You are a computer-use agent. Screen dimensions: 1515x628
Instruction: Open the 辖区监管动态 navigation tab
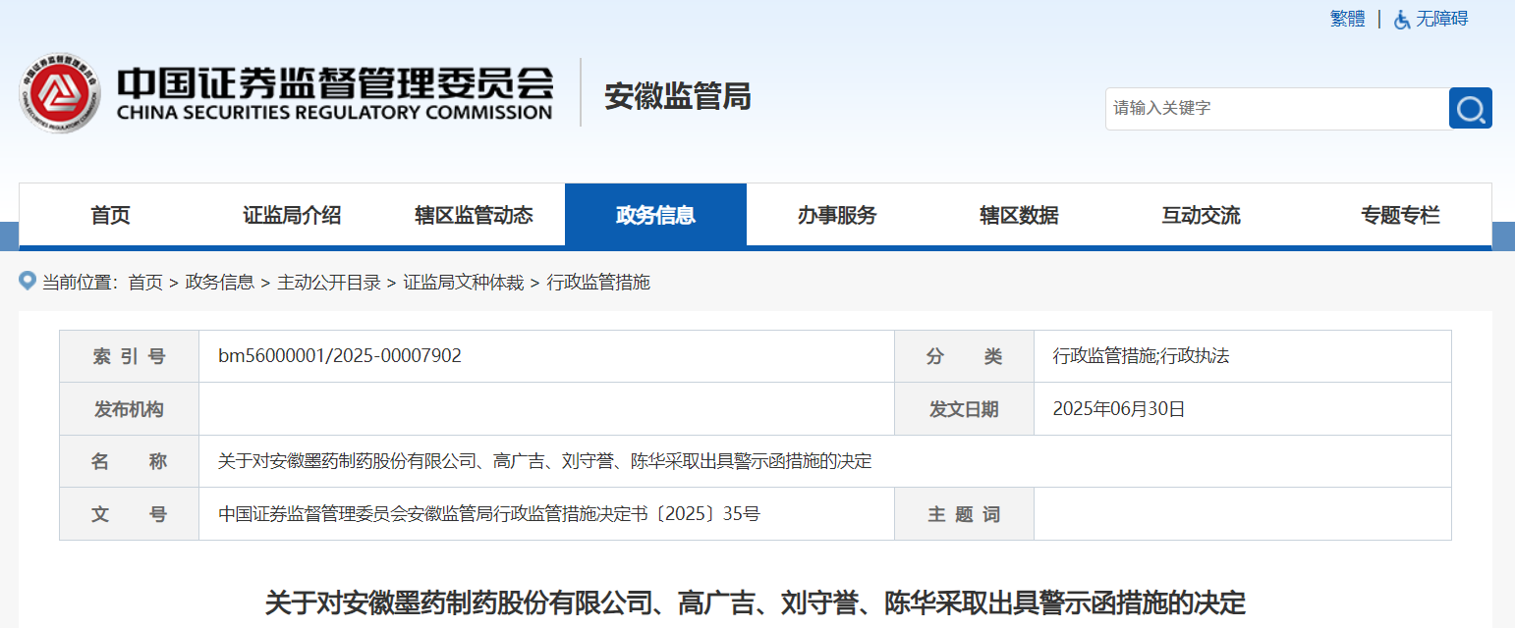(474, 216)
